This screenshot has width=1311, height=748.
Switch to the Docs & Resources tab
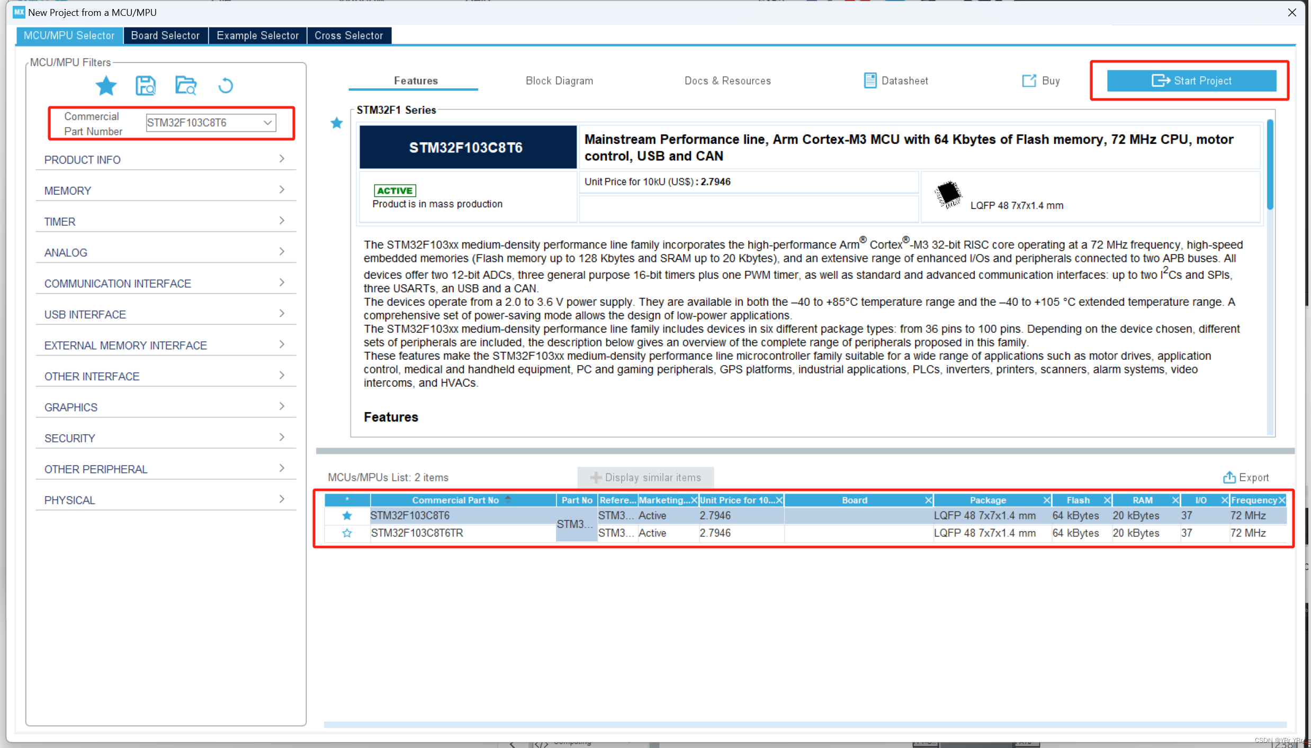(x=728, y=80)
